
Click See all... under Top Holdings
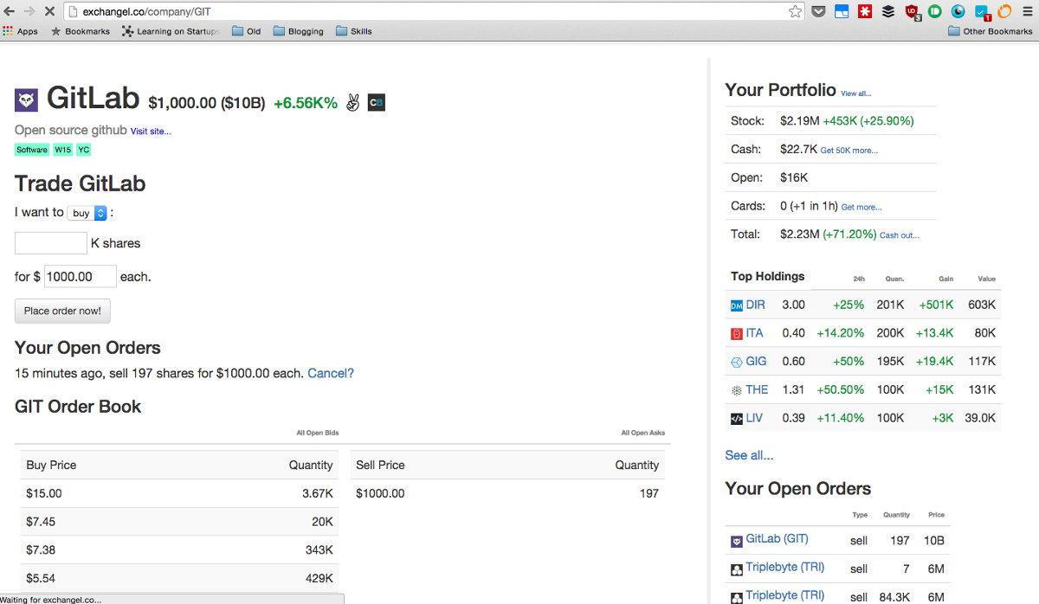[x=749, y=455]
